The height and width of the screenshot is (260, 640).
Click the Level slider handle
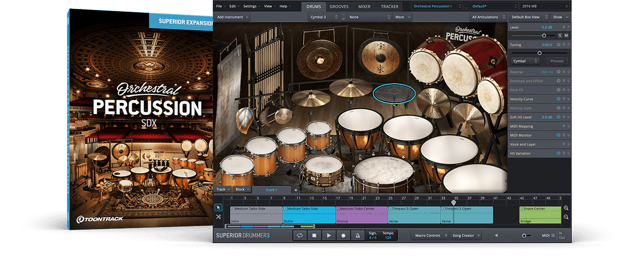point(544,36)
